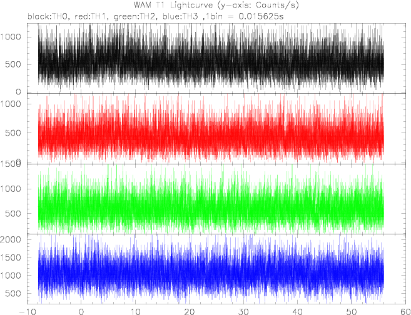Click the 500 tick label of black panel
Screen dimensions: 411x315
[13, 64]
